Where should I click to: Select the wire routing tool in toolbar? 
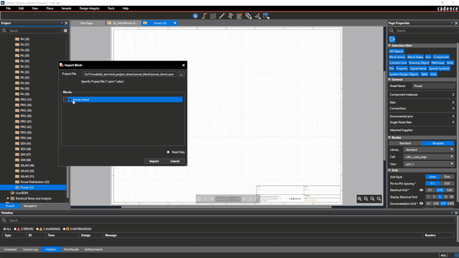[x=204, y=16]
